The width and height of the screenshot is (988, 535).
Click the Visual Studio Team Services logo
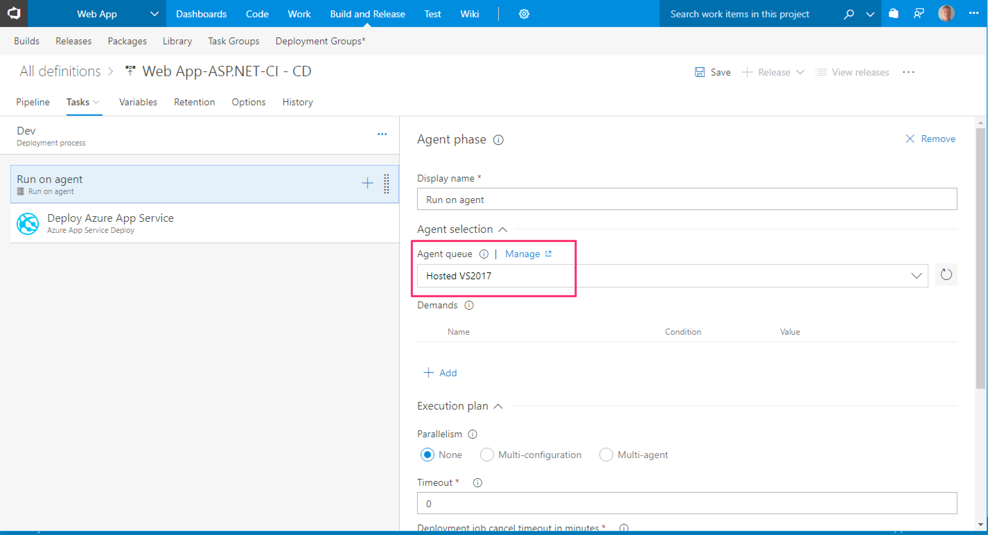pyautogui.click(x=14, y=14)
